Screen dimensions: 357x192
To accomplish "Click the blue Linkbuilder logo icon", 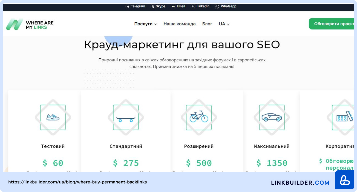I will (344, 179).
